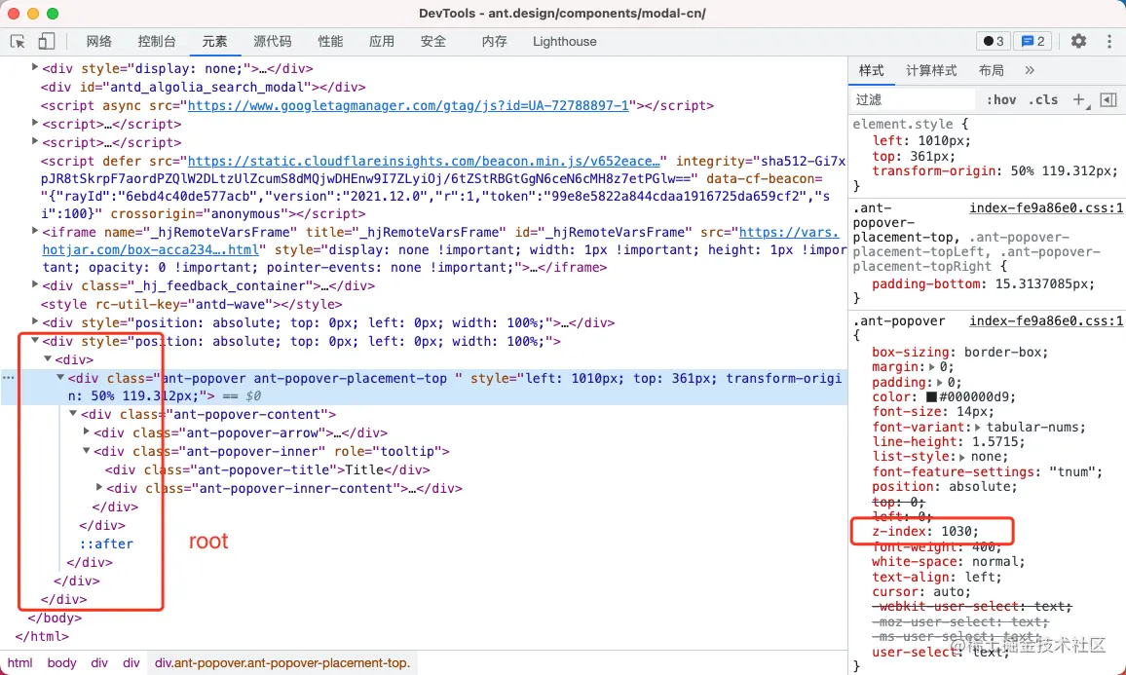Viewport: 1126px width, 675px height.
Task: Click the 过滤 styles filter field
Action: (x=913, y=99)
